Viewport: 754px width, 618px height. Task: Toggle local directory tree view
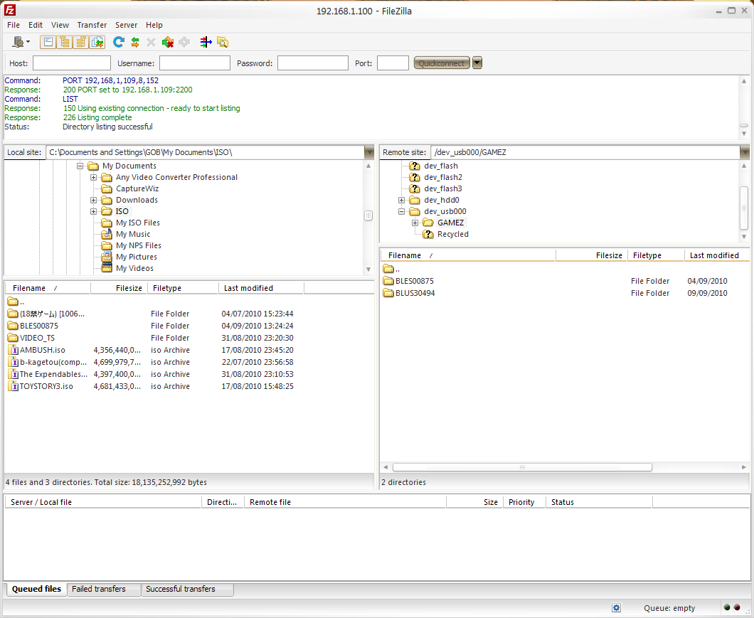click(64, 43)
